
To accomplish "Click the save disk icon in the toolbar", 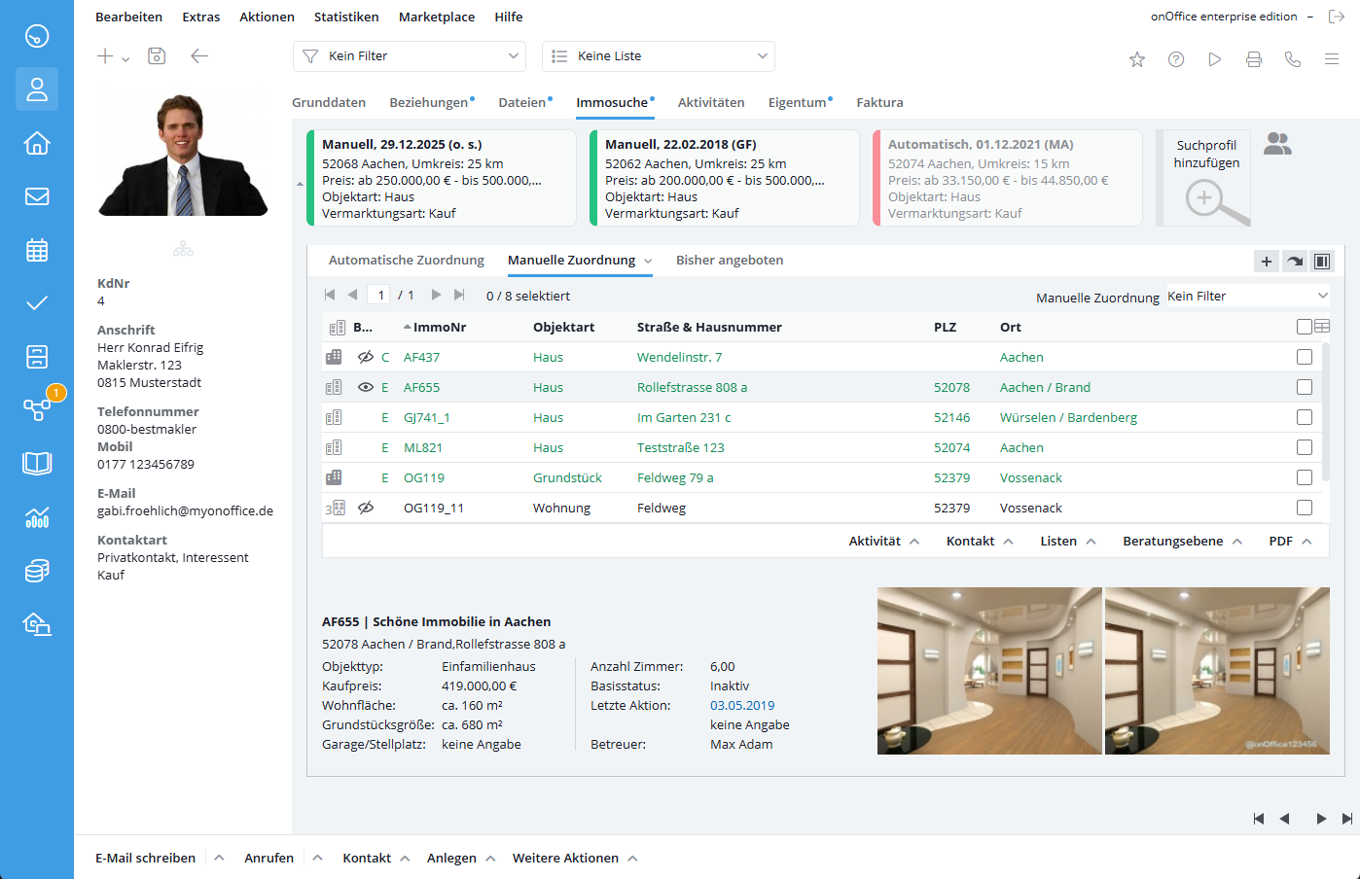I will 157,56.
